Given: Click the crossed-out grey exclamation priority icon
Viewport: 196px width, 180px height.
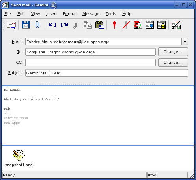Looking at the screenshot, I should point(126,25).
